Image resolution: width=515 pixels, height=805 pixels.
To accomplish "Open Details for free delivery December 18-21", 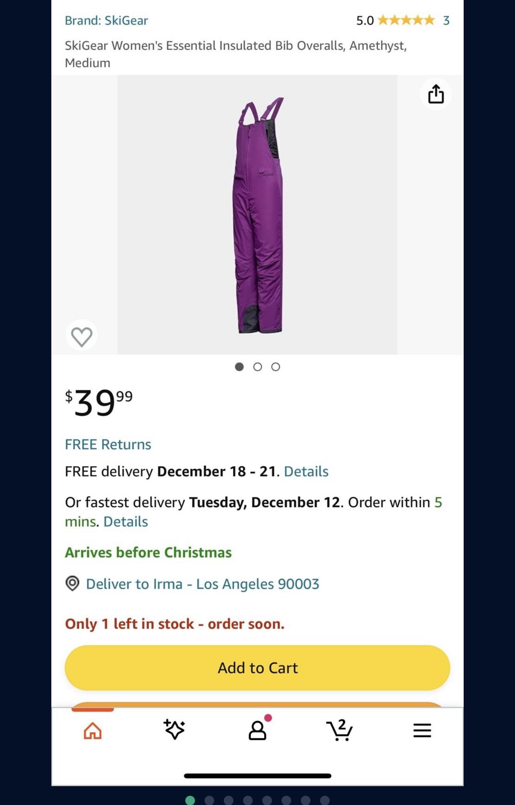I will (x=306, y=471).
